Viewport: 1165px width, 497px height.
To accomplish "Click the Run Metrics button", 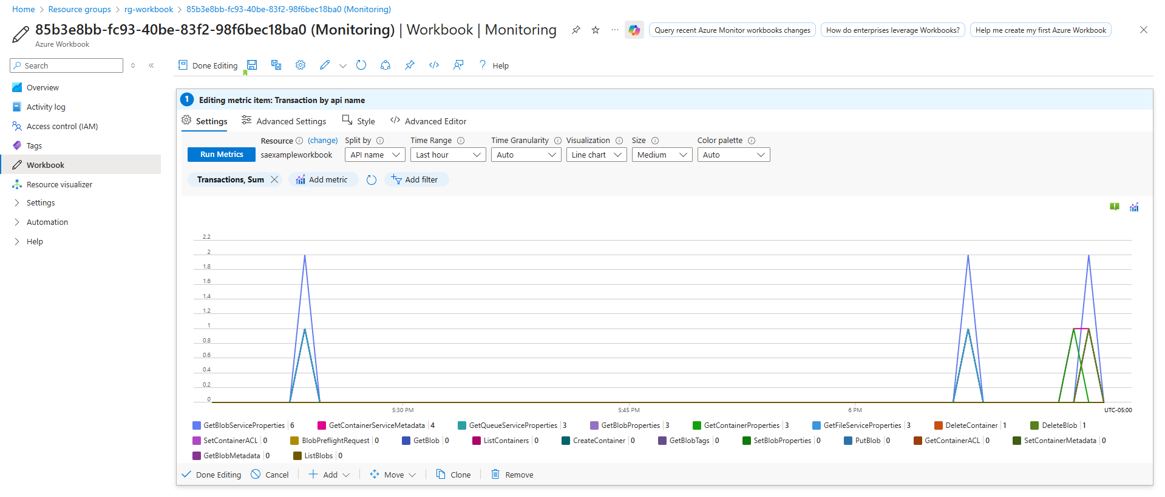I will [222, 155].
